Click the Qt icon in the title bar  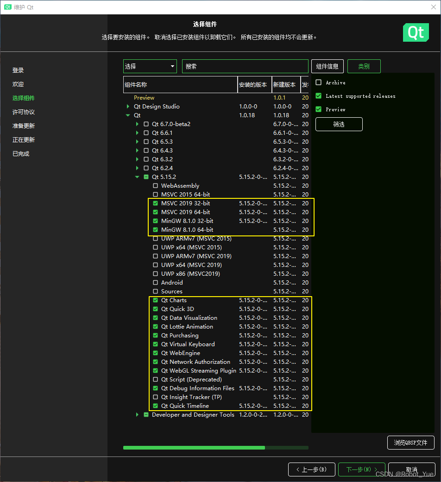8,7
